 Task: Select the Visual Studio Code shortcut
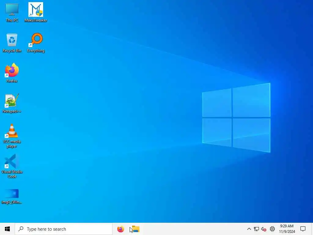[x=12, y=166]
